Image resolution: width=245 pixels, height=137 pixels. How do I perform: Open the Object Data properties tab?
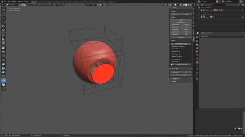click(x=197, y=75)
